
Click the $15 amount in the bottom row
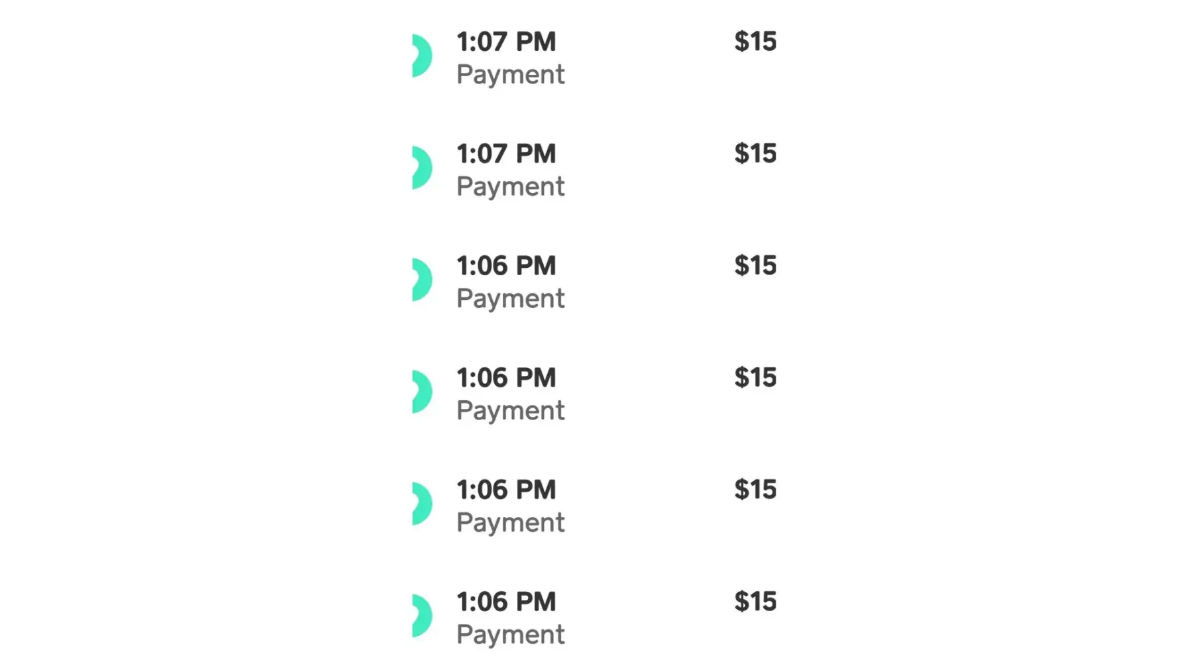(x=755, y=603)
